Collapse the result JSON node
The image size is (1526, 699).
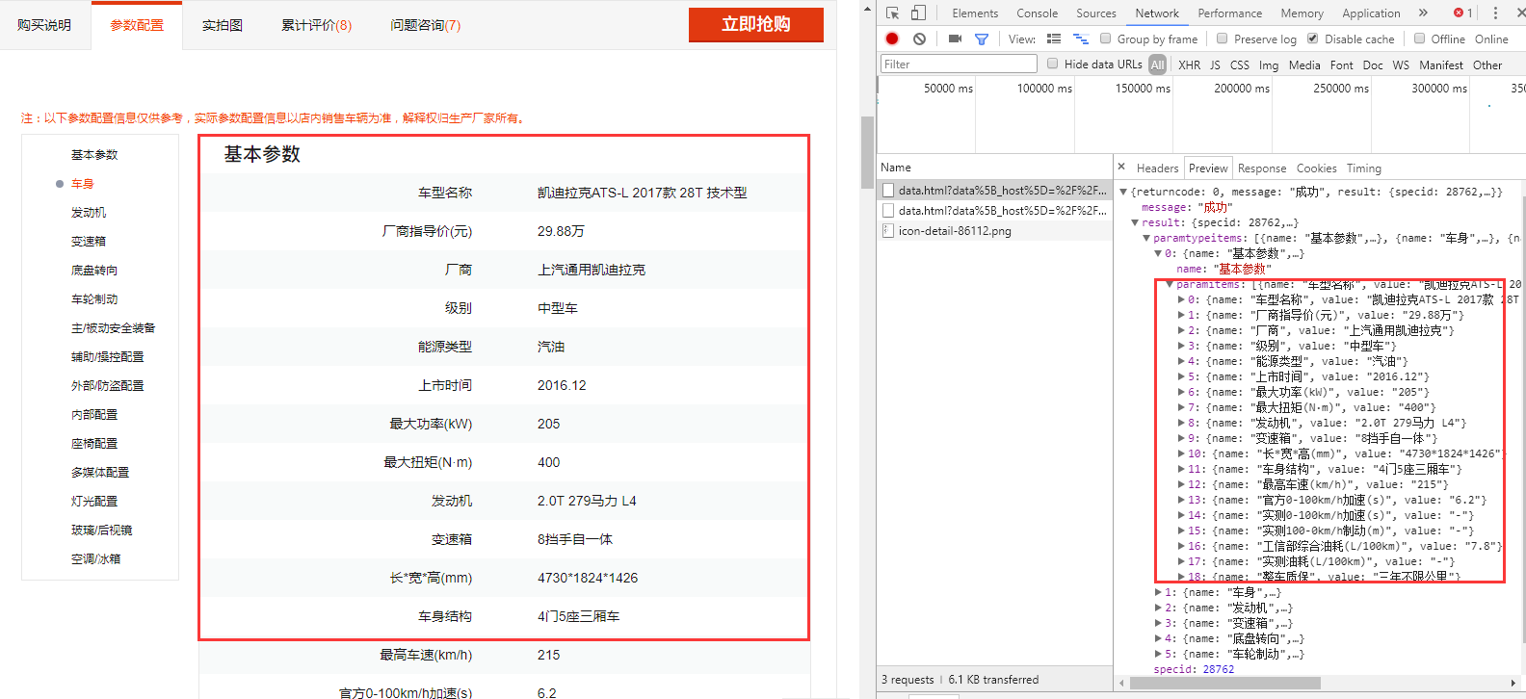pyautogui.click(x=1135, y=222)
